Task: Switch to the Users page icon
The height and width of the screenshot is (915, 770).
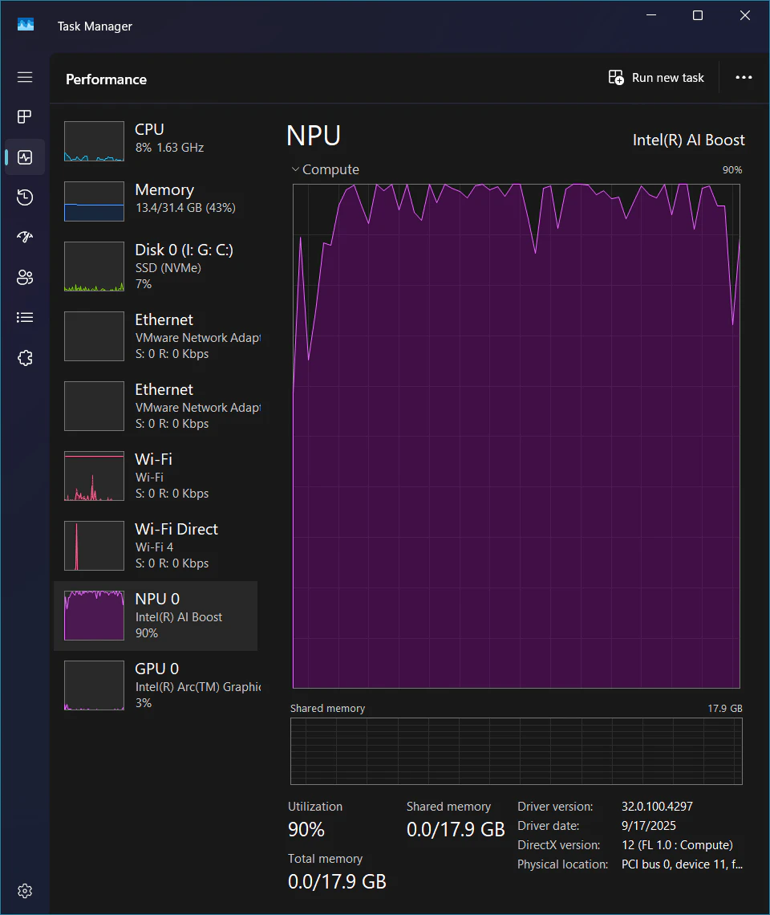Action: 25,277
